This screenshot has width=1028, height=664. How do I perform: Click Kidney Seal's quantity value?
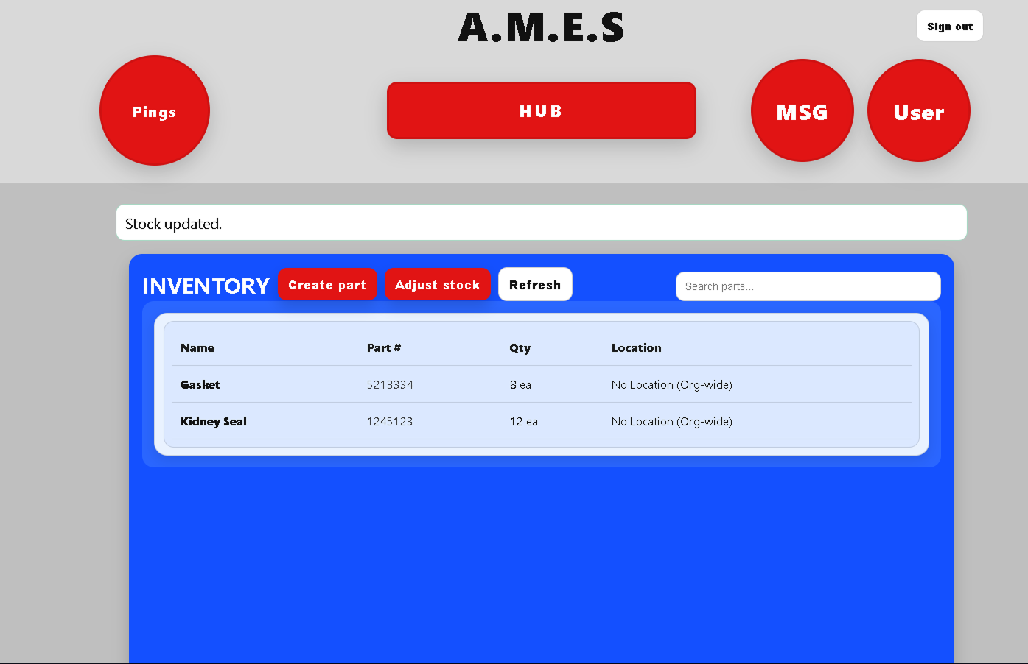point(523,421)
